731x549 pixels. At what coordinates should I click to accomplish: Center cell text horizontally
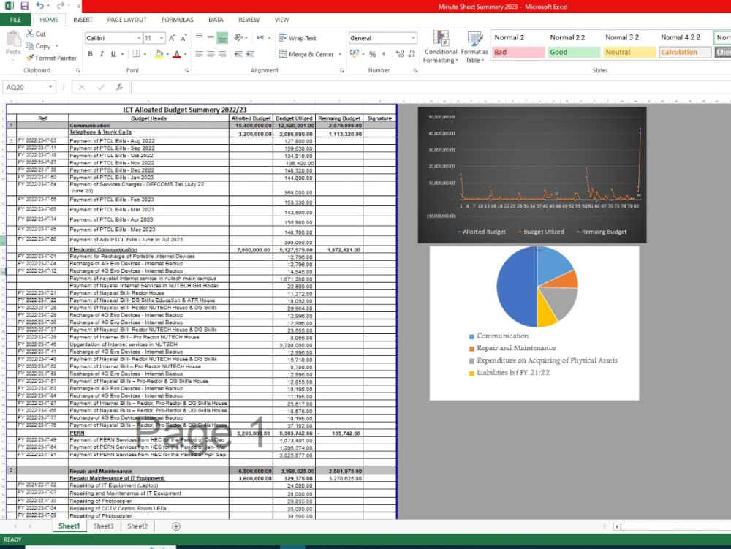pos(211,54)
